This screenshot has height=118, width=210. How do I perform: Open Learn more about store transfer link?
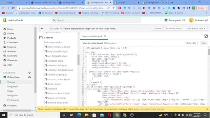click(149, 109)
